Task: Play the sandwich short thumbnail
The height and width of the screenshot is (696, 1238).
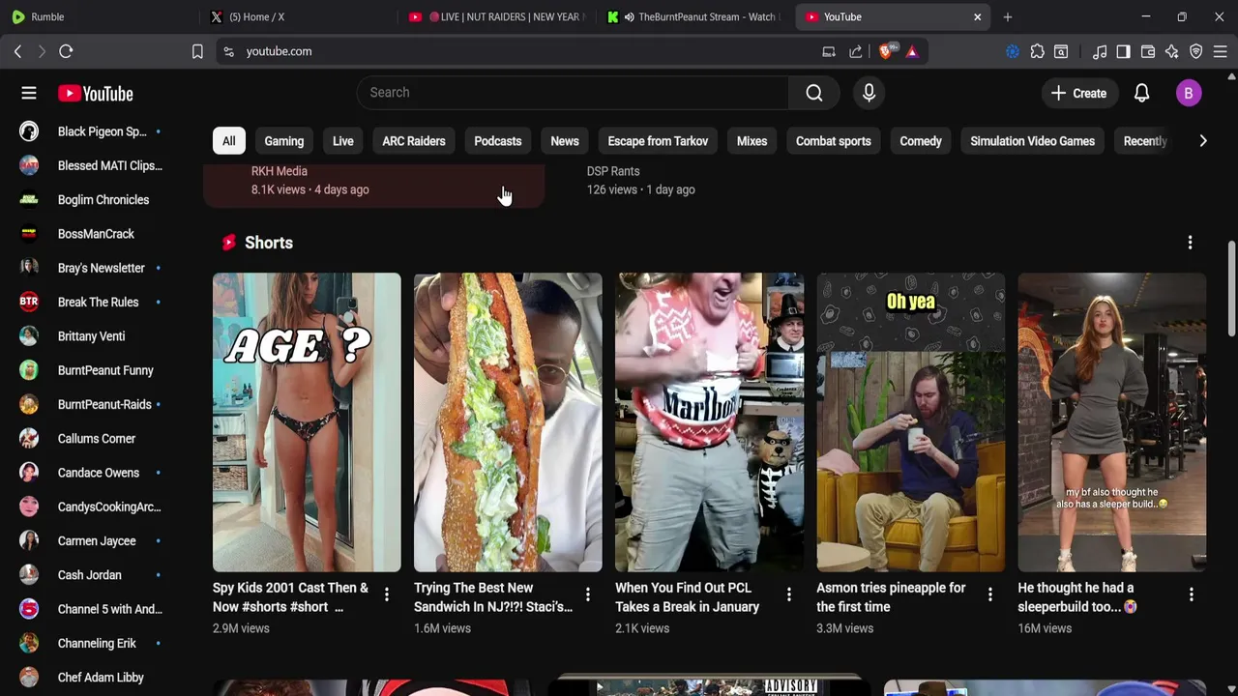Action: click(508, 422)
